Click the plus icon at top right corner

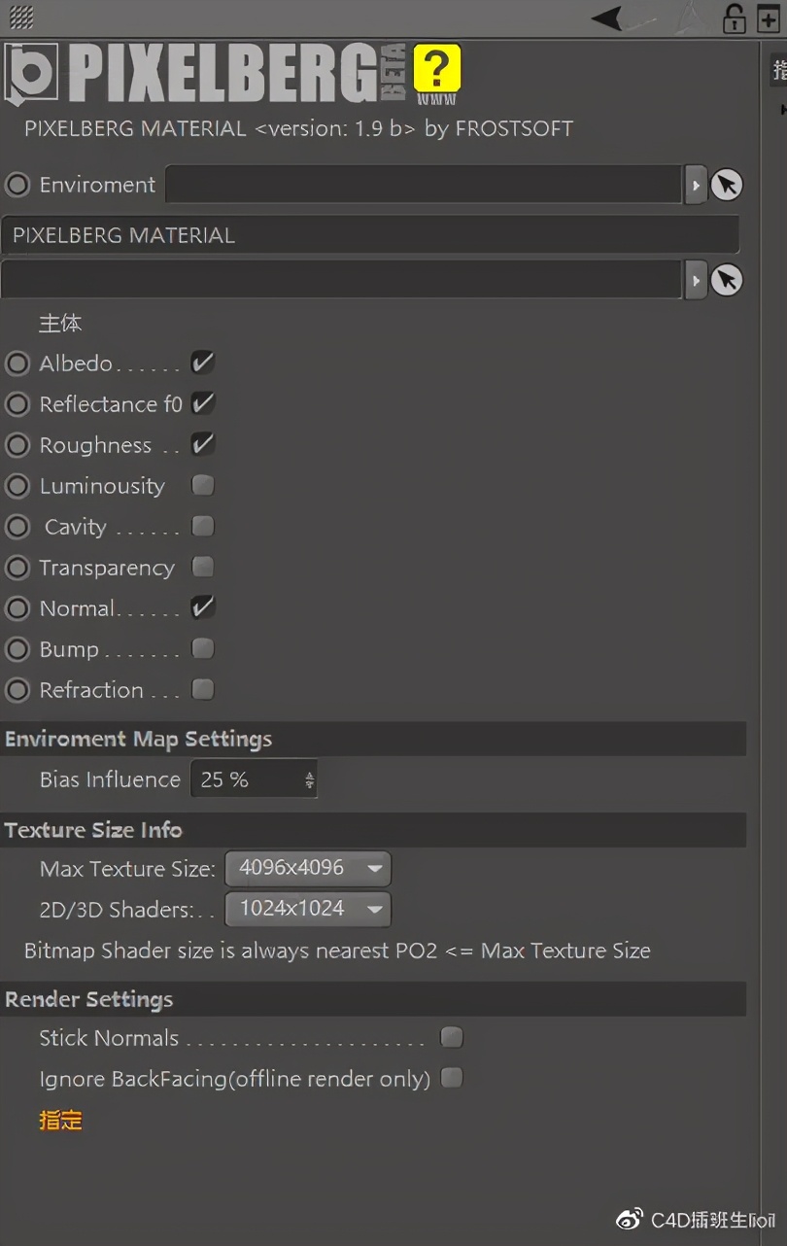click(x=769, y=19)
